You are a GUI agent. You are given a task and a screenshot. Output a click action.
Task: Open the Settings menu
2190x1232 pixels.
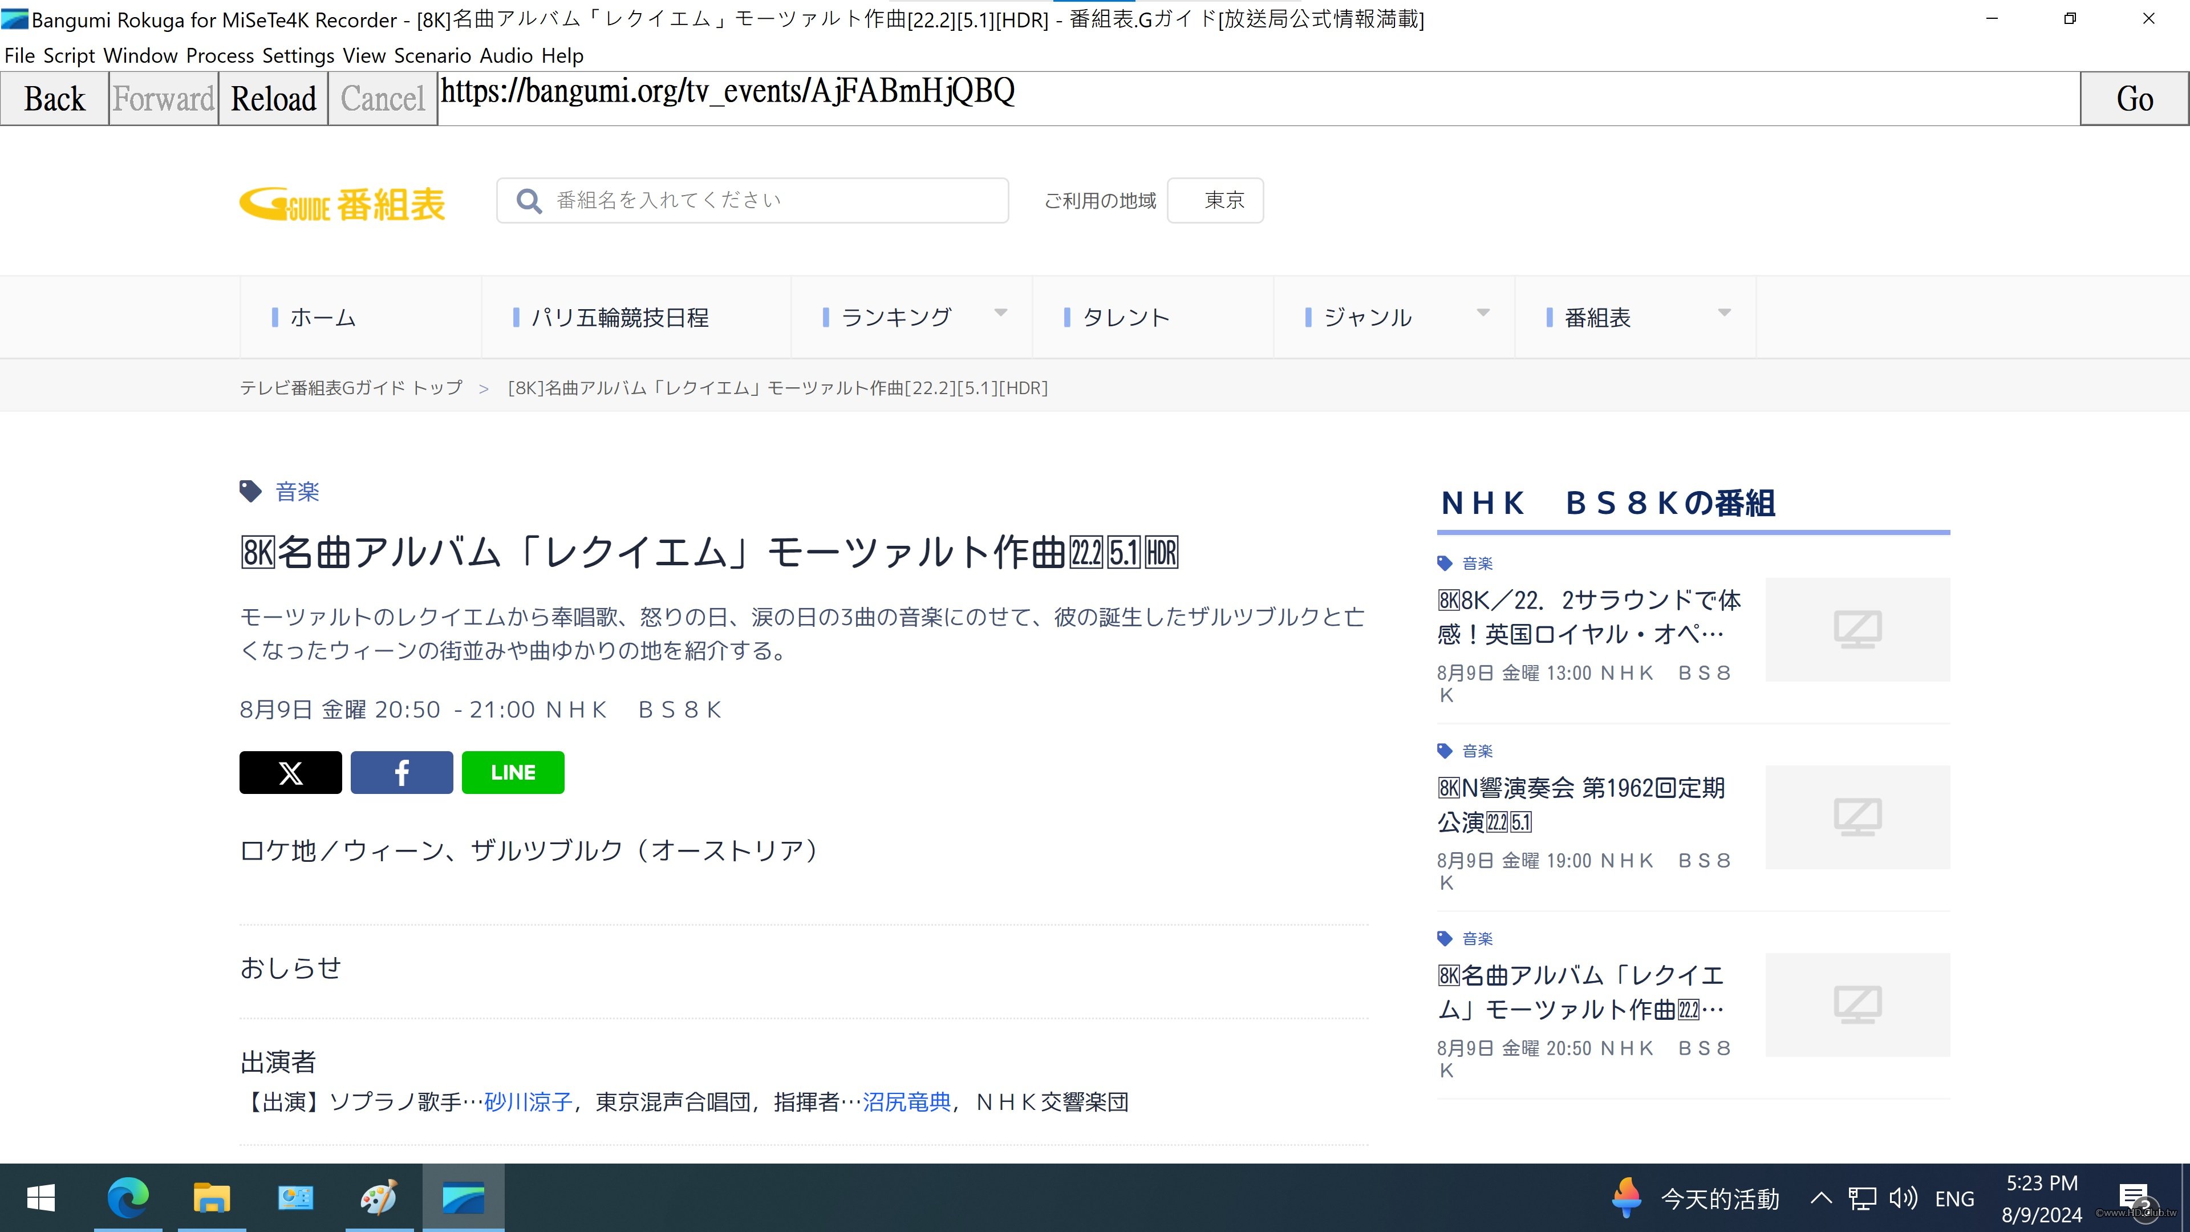point(298,56)
